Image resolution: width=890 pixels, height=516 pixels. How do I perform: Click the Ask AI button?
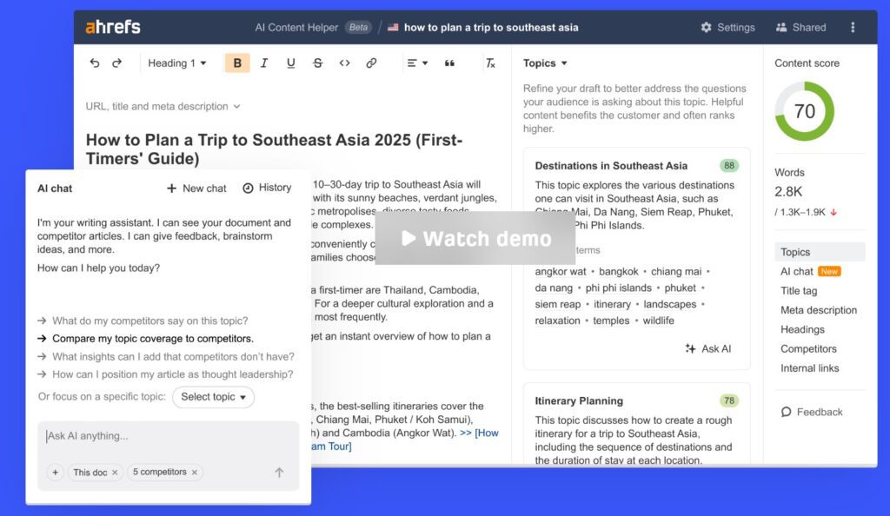pyautogui.click(x=707, y=348)
